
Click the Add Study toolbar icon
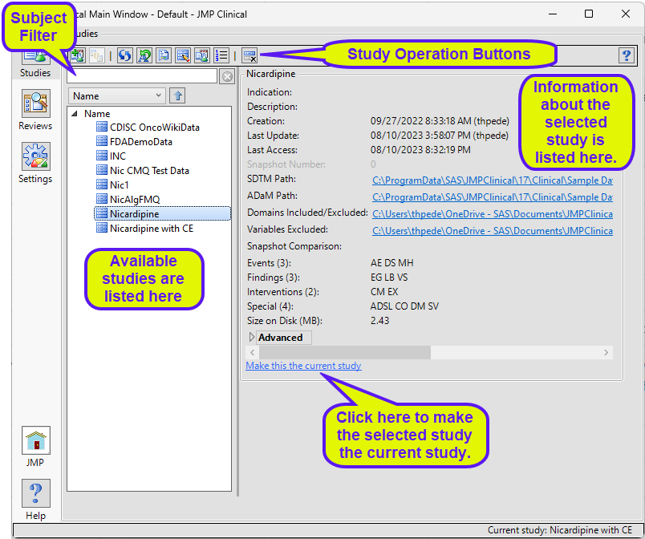78,55
